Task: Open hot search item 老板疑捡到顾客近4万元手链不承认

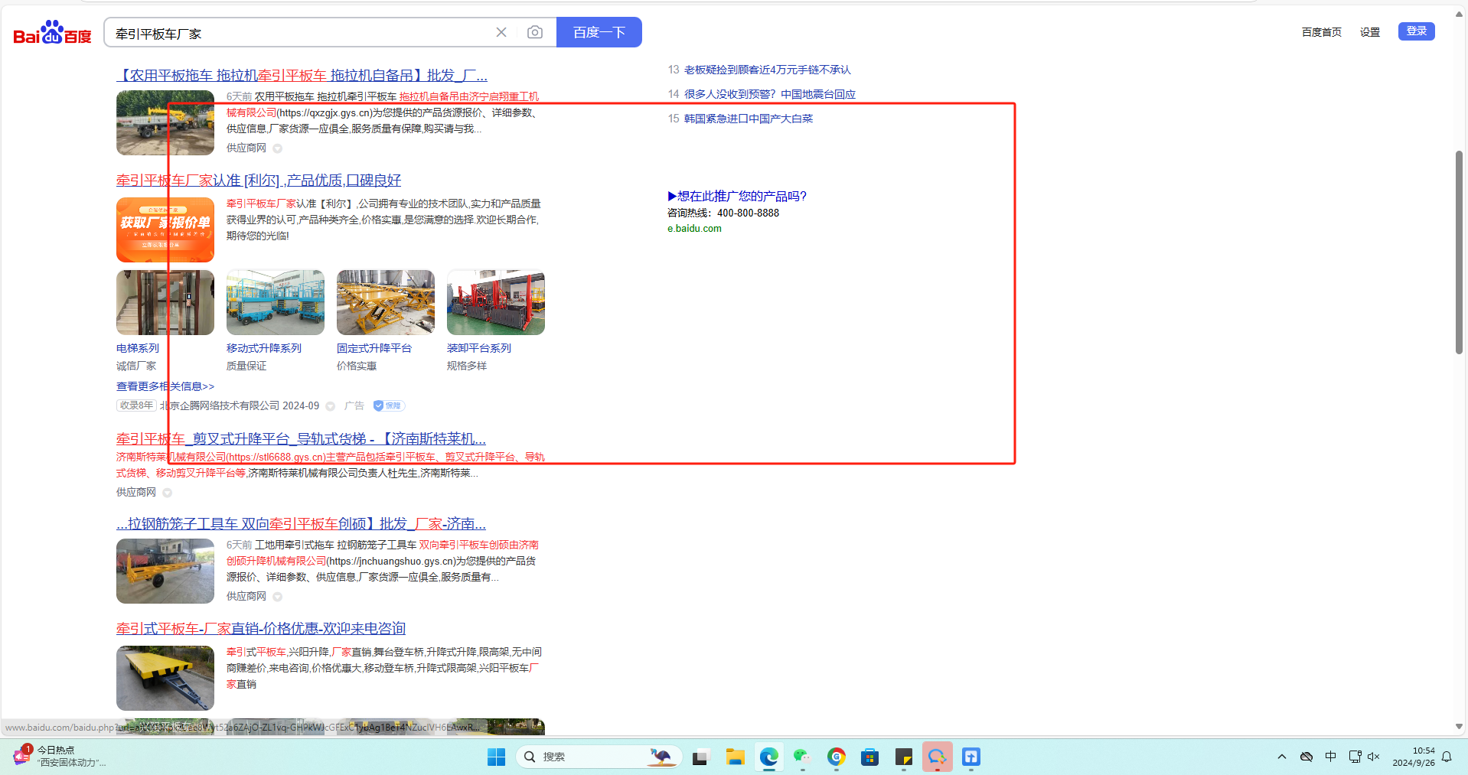Action: 767,70
